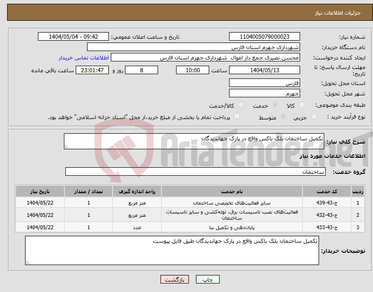Click the توضیحات خریدار text area
The image size is (373, 292).
pos(172,250)
